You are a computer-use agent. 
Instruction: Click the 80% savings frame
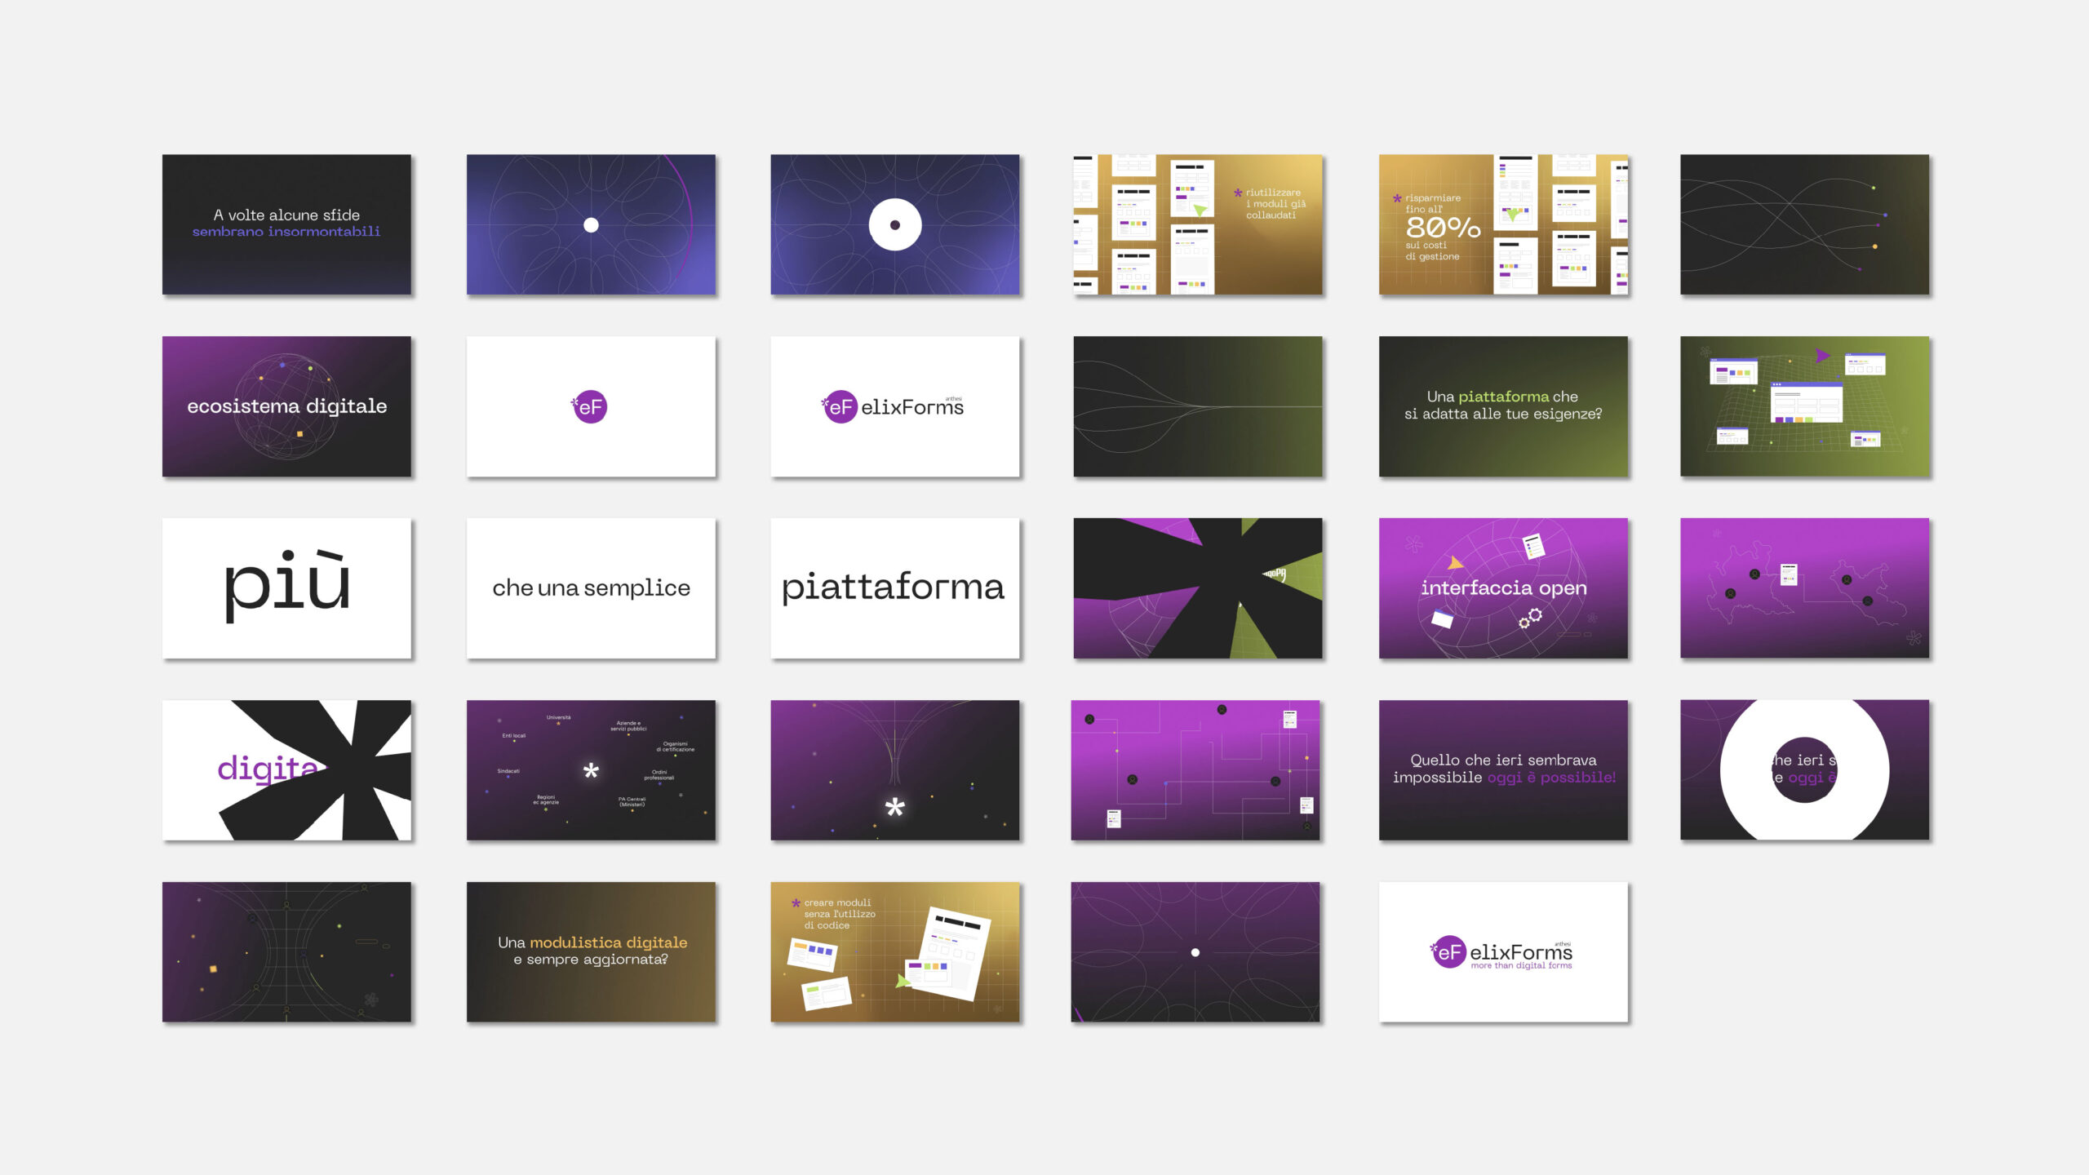1503,224
